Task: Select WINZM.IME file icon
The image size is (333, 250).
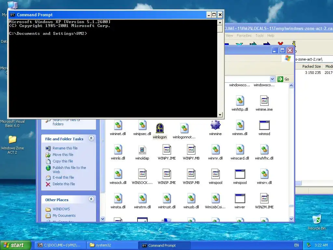Action: point(264,199)
